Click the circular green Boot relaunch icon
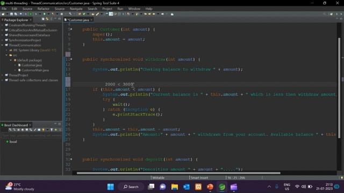The image size is (344, 193). (30, 14)
